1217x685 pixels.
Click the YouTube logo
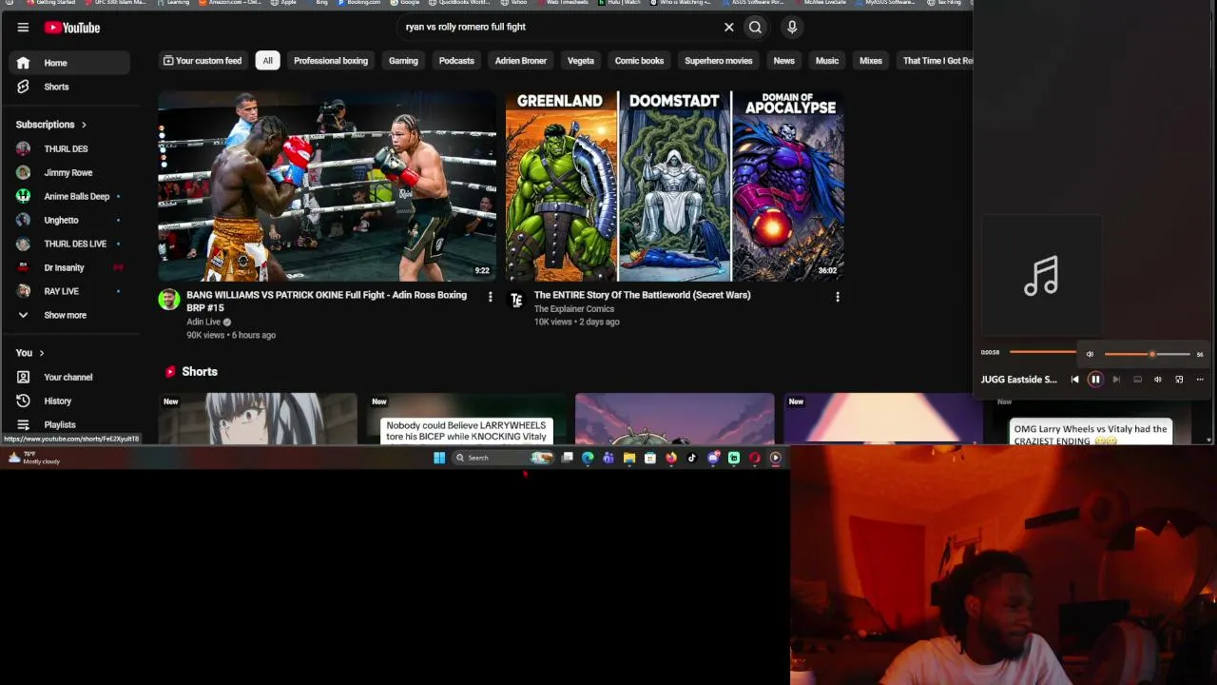pos(72,28)
